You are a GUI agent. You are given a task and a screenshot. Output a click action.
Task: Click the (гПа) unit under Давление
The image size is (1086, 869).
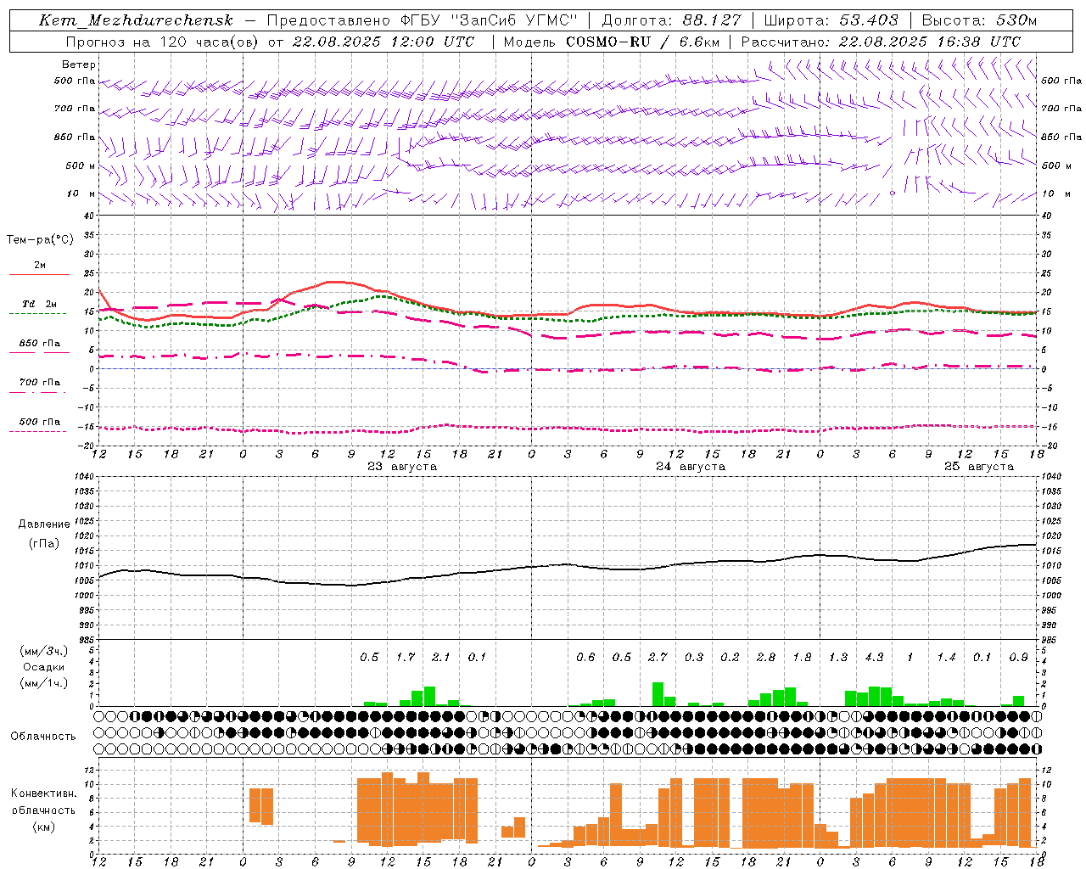tap(44, 543)
